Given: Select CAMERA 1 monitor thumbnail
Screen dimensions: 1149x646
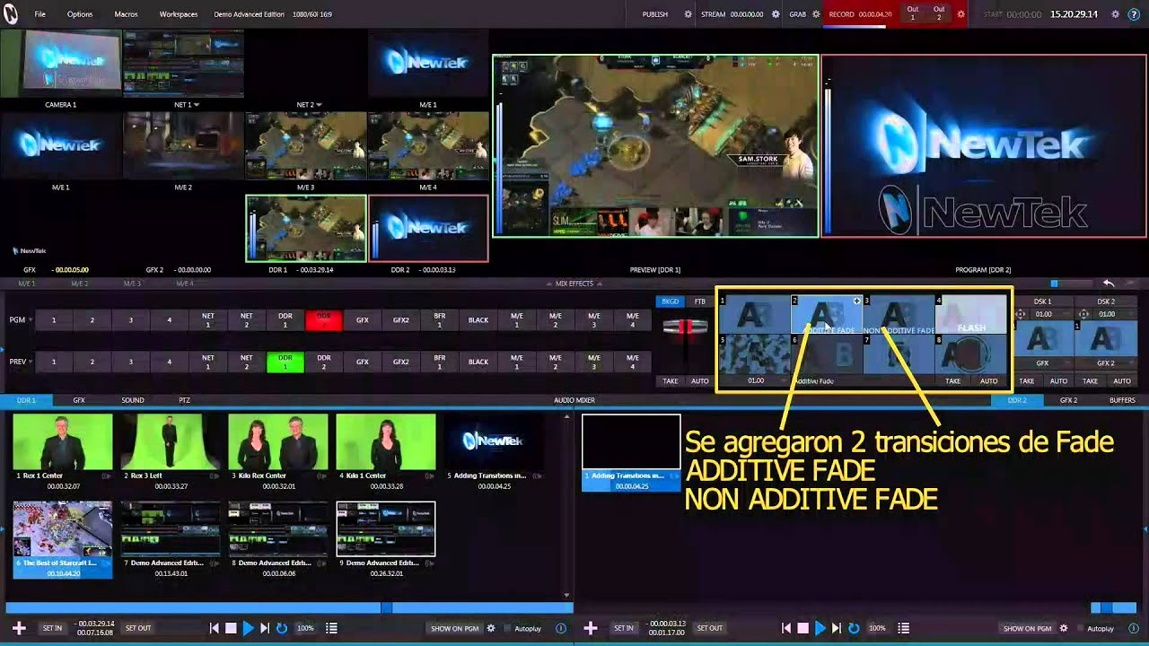Looking at the screenshot, I should point(61,64).
